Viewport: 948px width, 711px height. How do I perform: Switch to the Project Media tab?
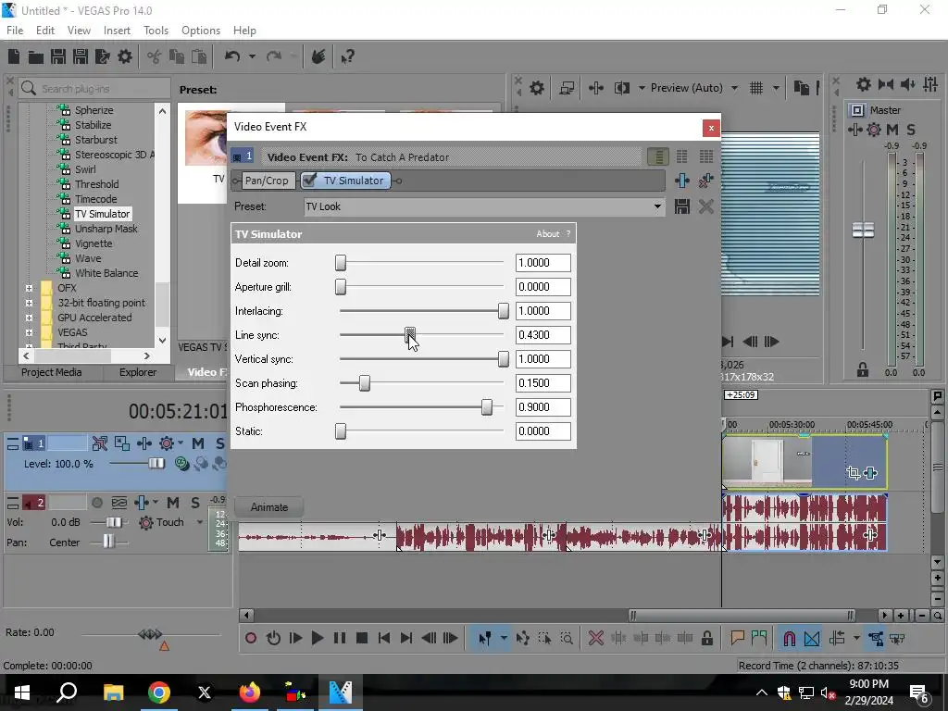pos(52,372)
